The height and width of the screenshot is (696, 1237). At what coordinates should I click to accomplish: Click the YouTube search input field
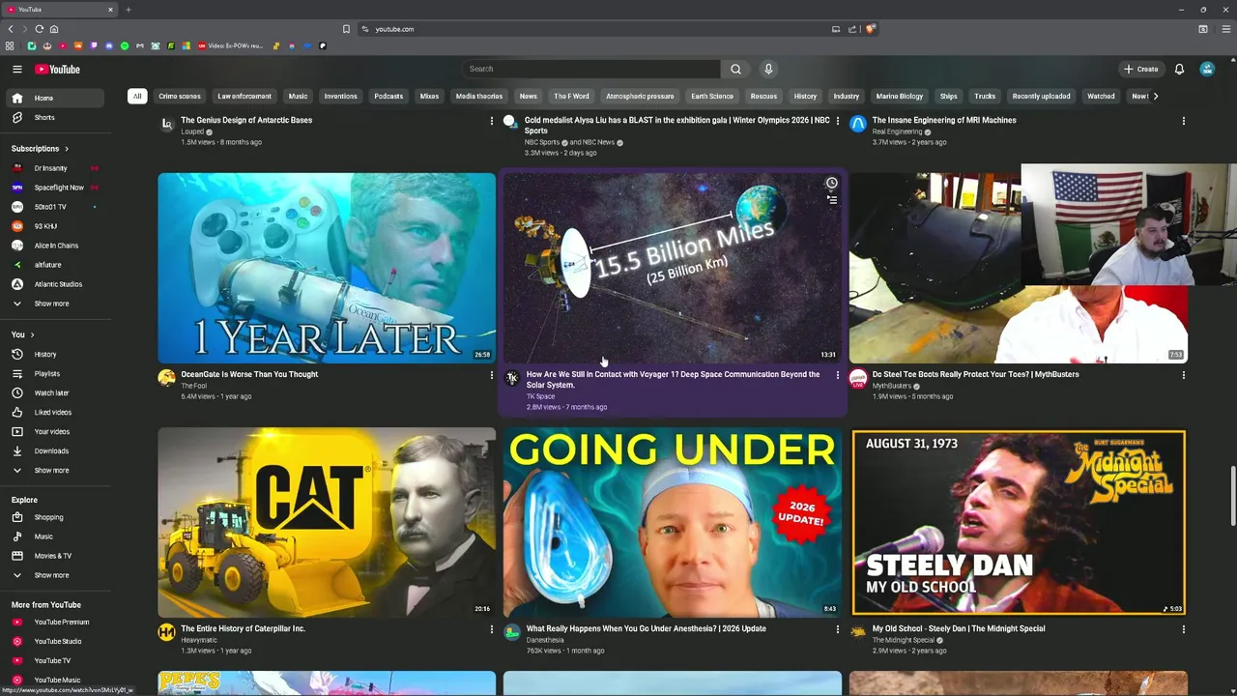tap(591, 69)
